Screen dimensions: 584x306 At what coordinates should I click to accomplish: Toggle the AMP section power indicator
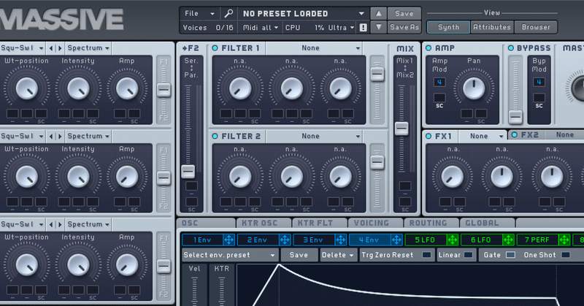pos(429,48)
